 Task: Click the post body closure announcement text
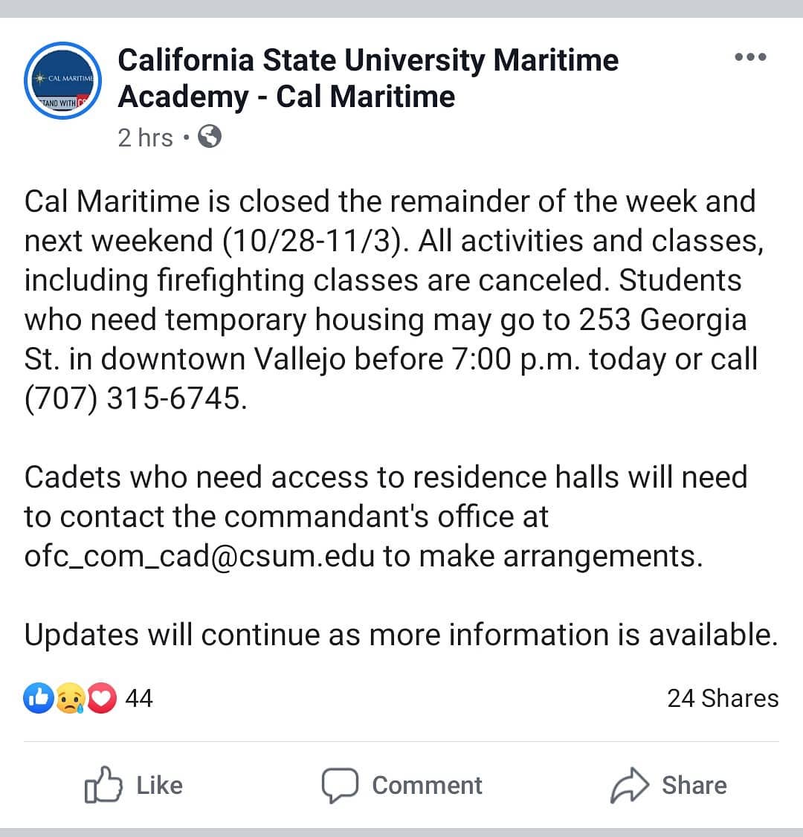pyautogui.click(x=395, y=300)
